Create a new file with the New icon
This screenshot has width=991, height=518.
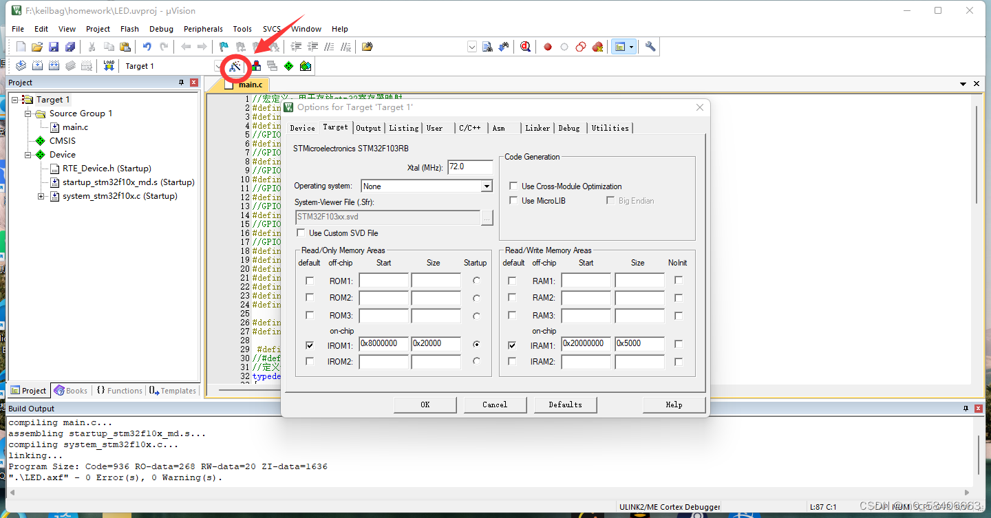(21, 47)
